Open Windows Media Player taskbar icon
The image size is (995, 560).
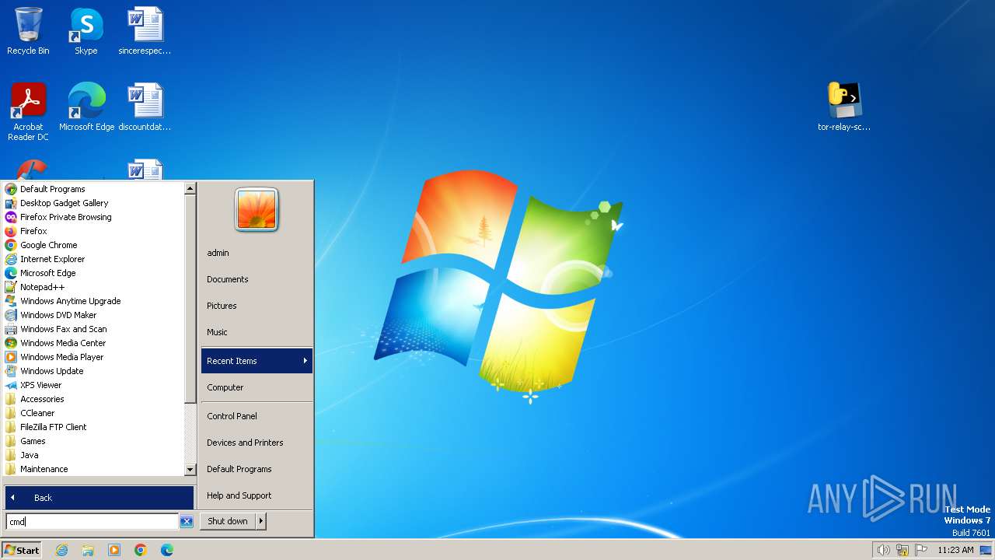(x=114, y=550)
